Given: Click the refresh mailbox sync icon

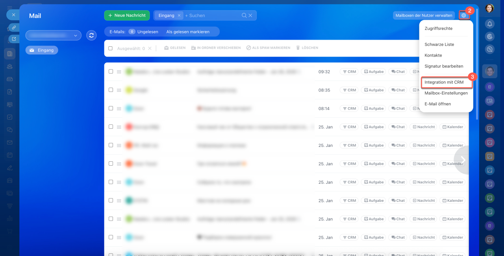Looking at the screenshot, I should (91, 35).
